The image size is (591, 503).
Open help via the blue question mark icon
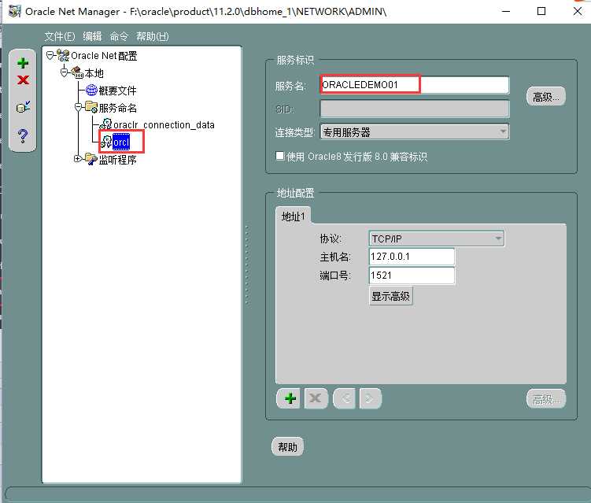23,135
